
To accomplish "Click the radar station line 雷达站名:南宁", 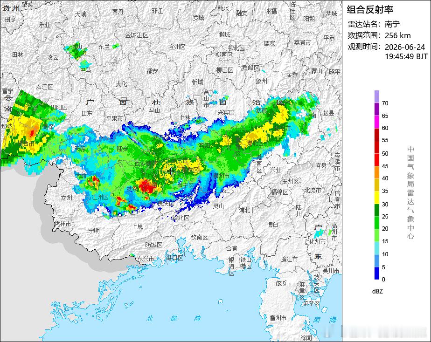I will tap(374, 24).
